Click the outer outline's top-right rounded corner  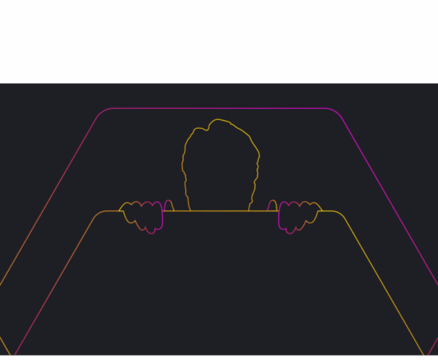click(334, 112)
